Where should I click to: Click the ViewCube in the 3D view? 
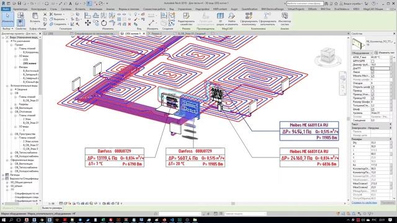(x=328, y=56)
